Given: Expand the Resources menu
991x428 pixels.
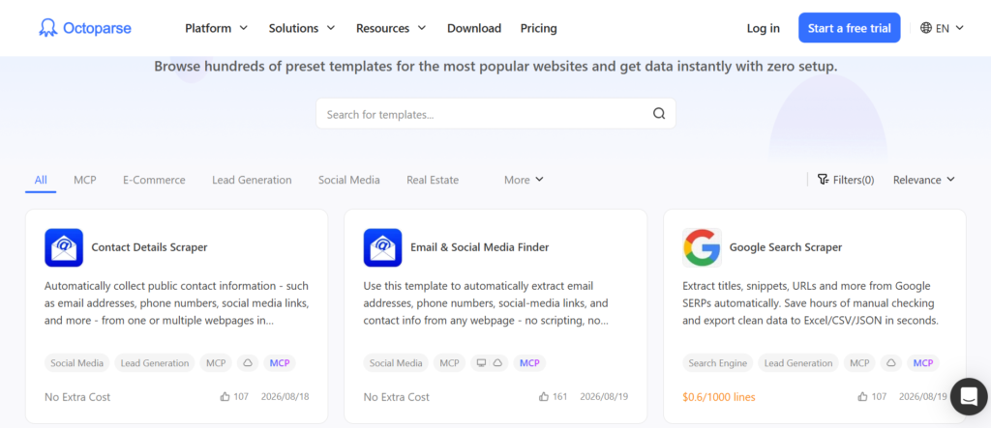Looking at the screenshot, I should tap(391, 28).
